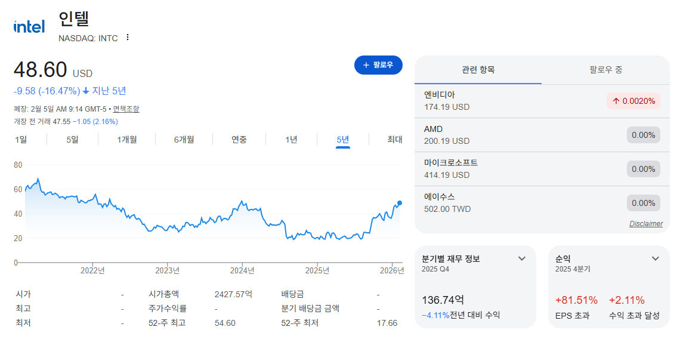Image resolution: width=680 pixels, height=339 pixels.
Task: Open the 엔비디아 related stock row
Action: 542,101
